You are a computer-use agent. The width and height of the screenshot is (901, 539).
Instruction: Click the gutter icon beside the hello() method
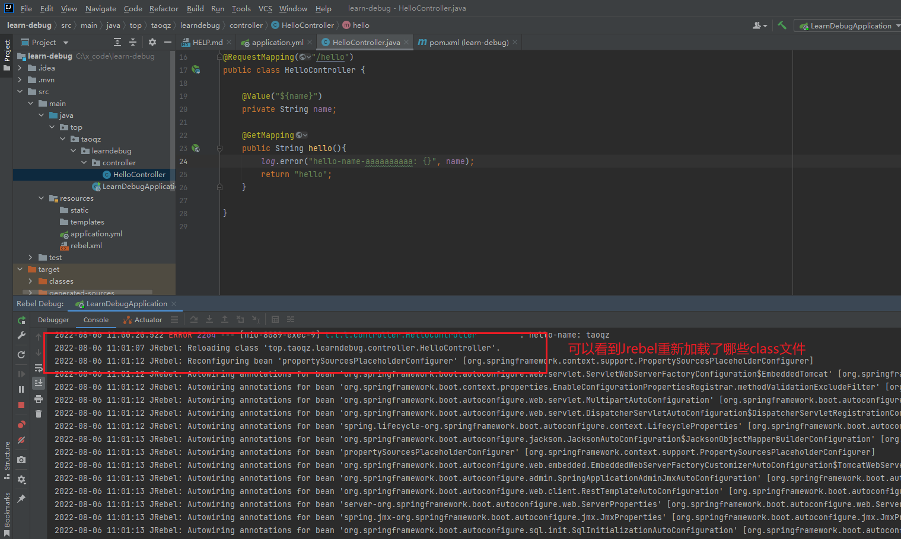pyautogui.click(x=196, y=148)
